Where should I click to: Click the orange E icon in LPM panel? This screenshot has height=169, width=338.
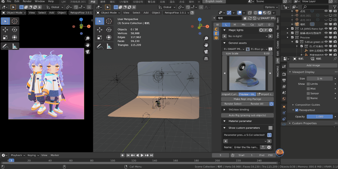coord(216,33)
